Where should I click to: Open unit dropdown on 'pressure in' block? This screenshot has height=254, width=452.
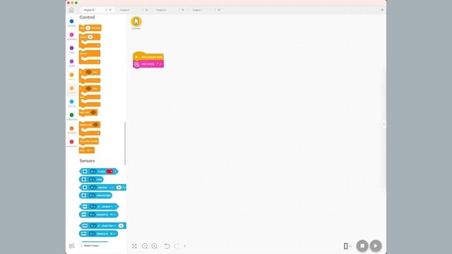[x=112, y=214]
